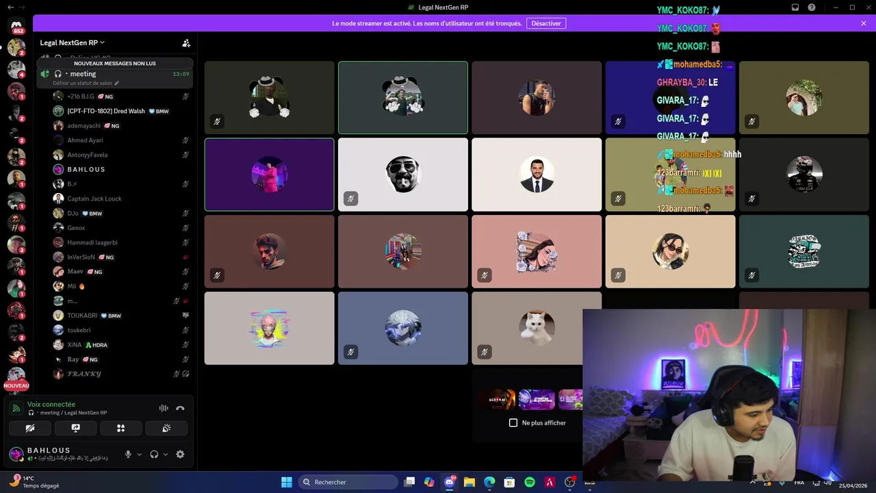This screenshot has width=876, height=493.
Task: Select participant ademayachi
Action: point(121,126)
